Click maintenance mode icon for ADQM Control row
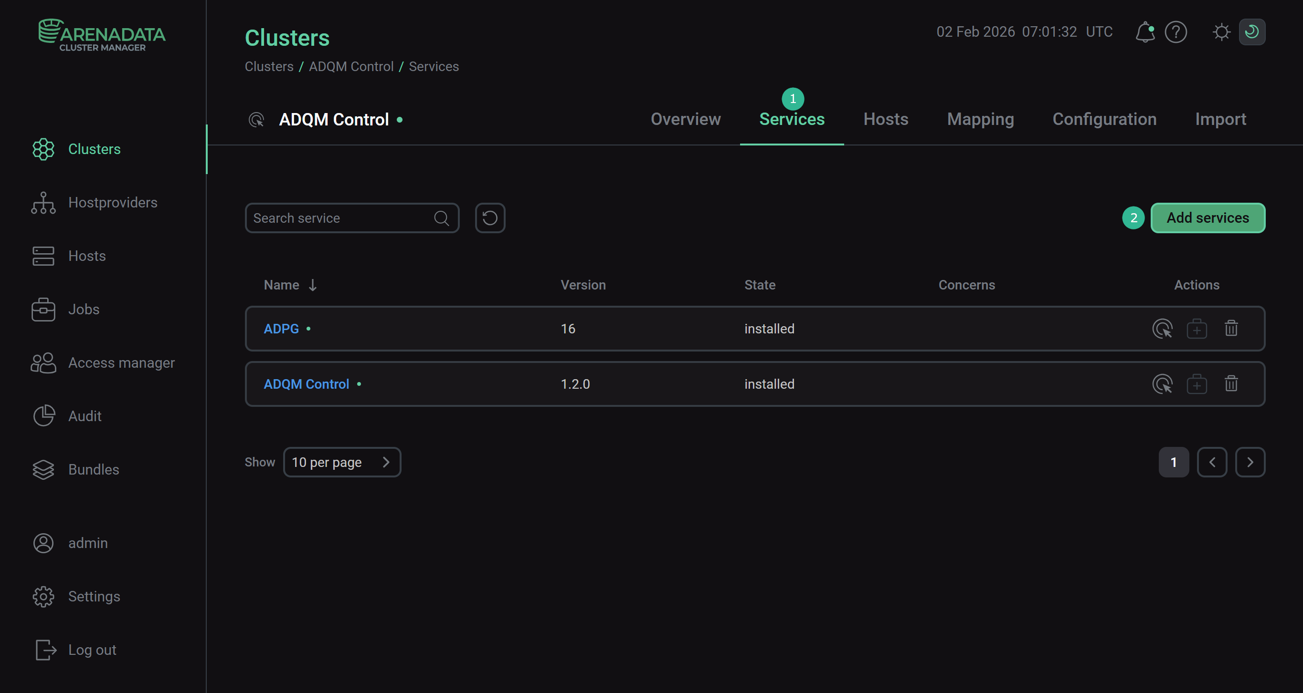Image resolution: width=1303 pixels, height=693 pixels. [x=1196, y=384]
